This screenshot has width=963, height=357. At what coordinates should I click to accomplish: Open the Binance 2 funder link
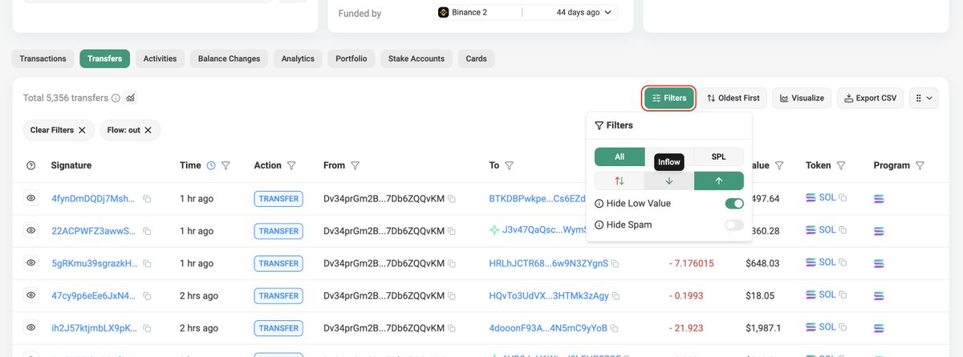(469, 13)
